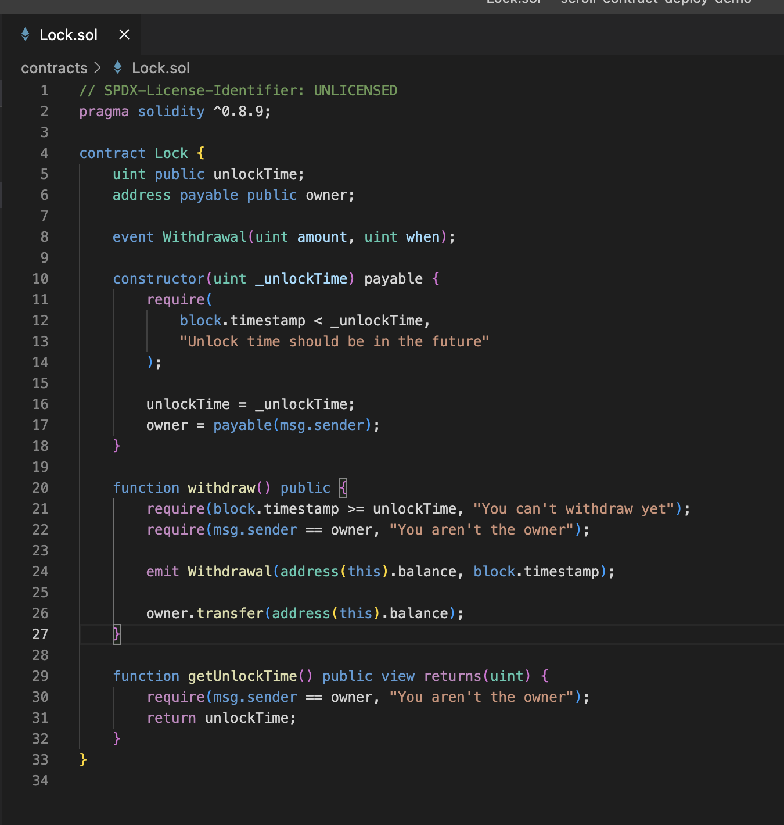784x825 pixels.
Task: Click 'block' on line 12
Action: point(200,321)
